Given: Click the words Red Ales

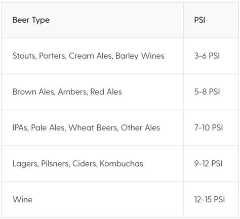Looking at the screenshot, I should tap(106, 92).
